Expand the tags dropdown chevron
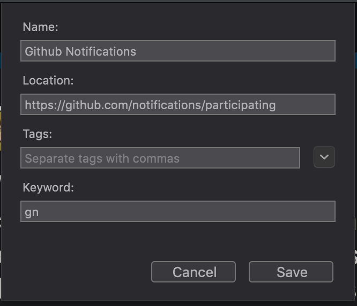Viewport: 357px width, 306px height. coord(324,157)
